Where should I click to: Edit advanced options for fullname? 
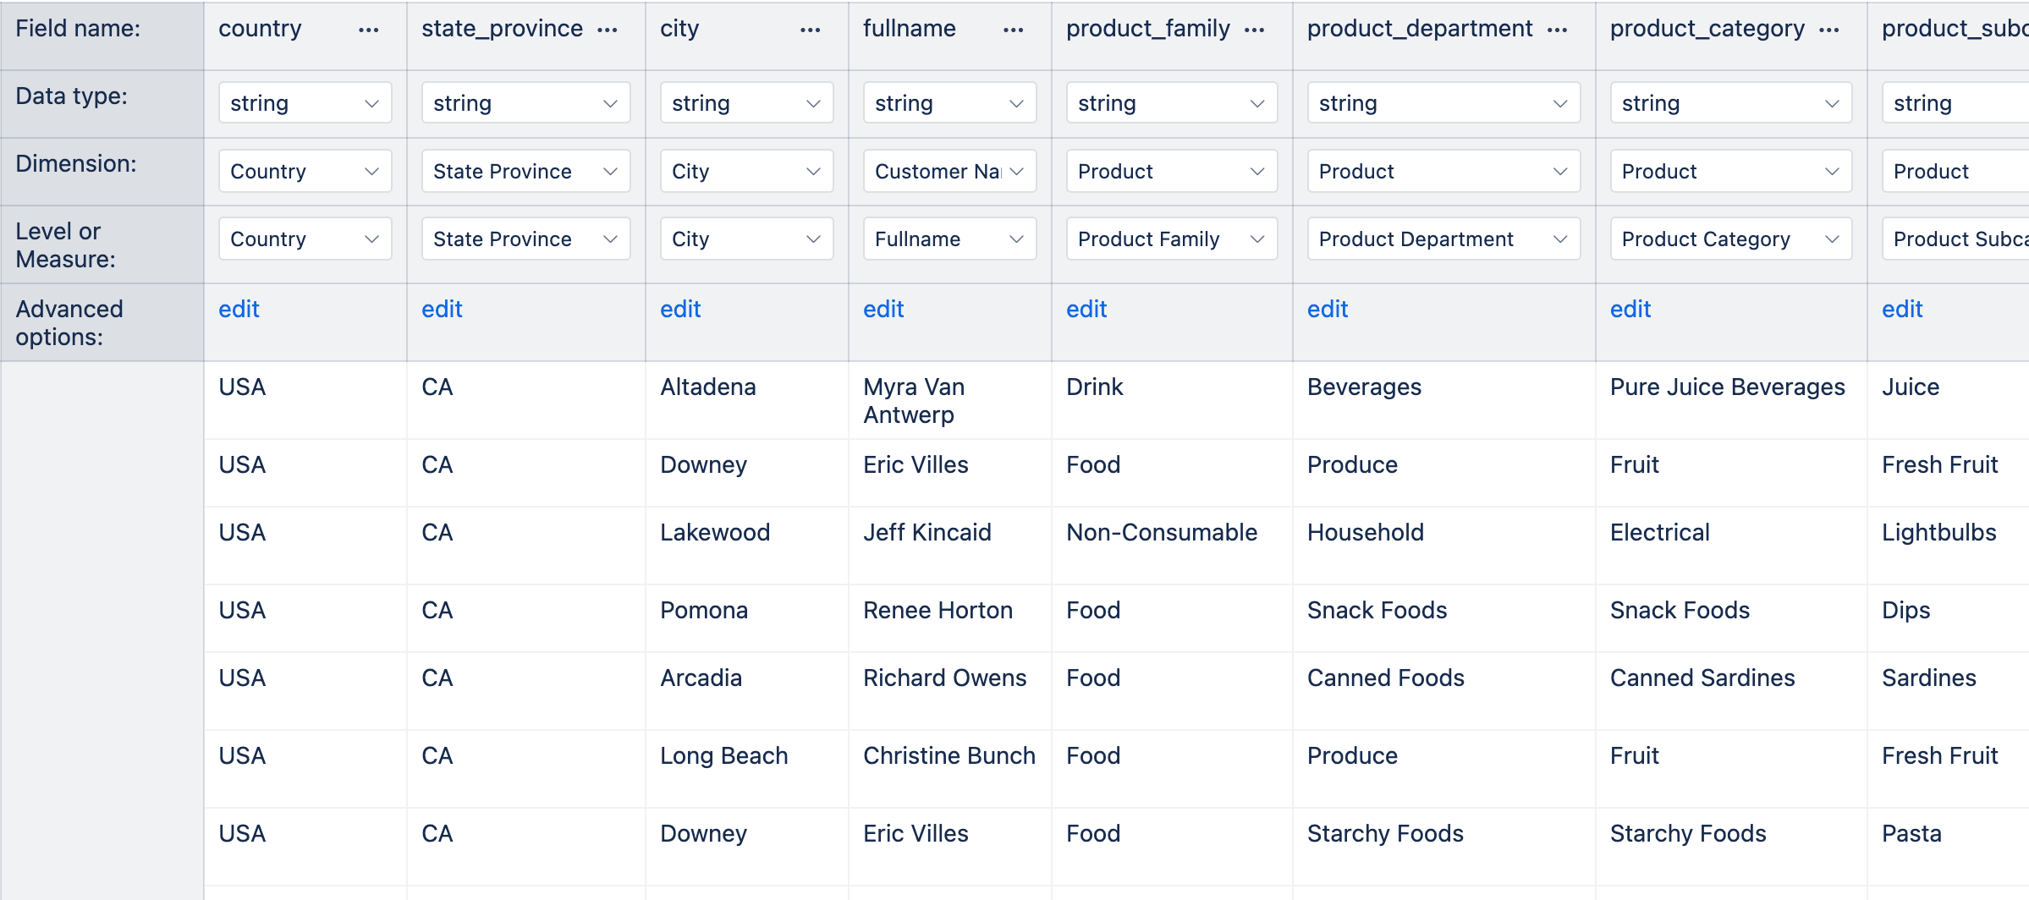(x=883, y=309)
